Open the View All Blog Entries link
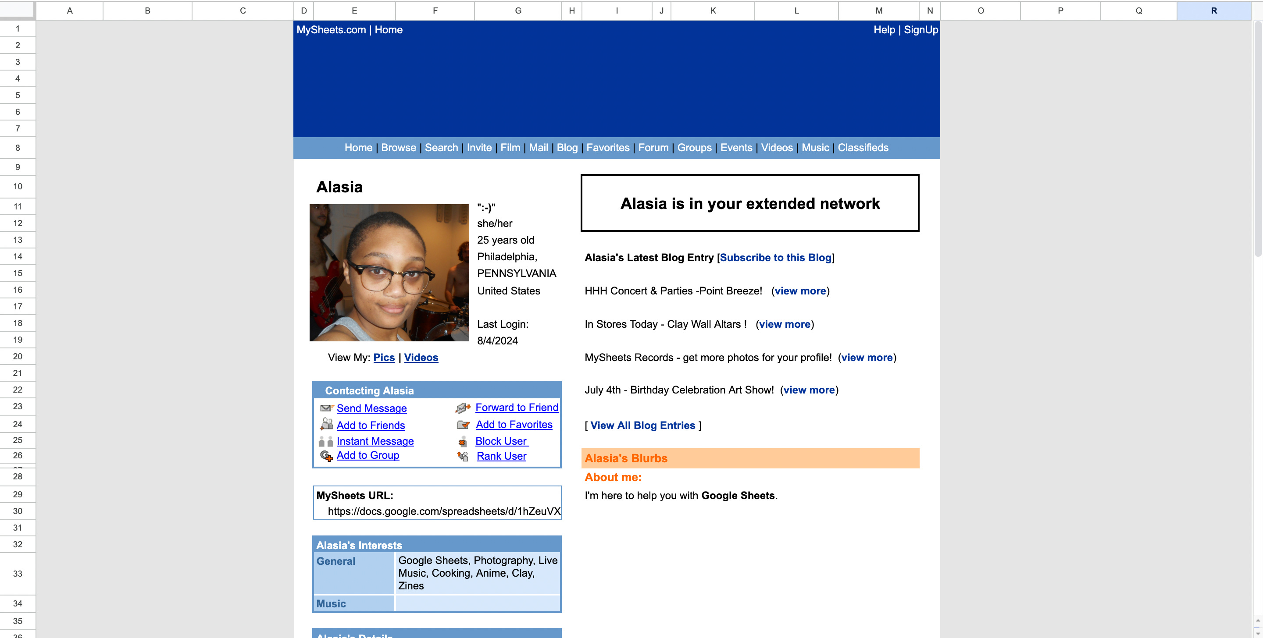The image size is (1263, 638). pyautogui.click(x=642, y=425)
